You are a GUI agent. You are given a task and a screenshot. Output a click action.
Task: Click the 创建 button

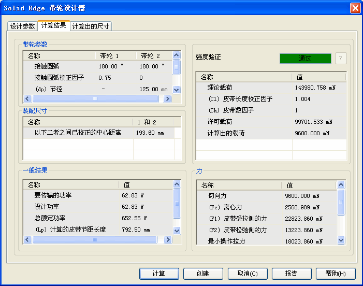click(x=203, y=274)
